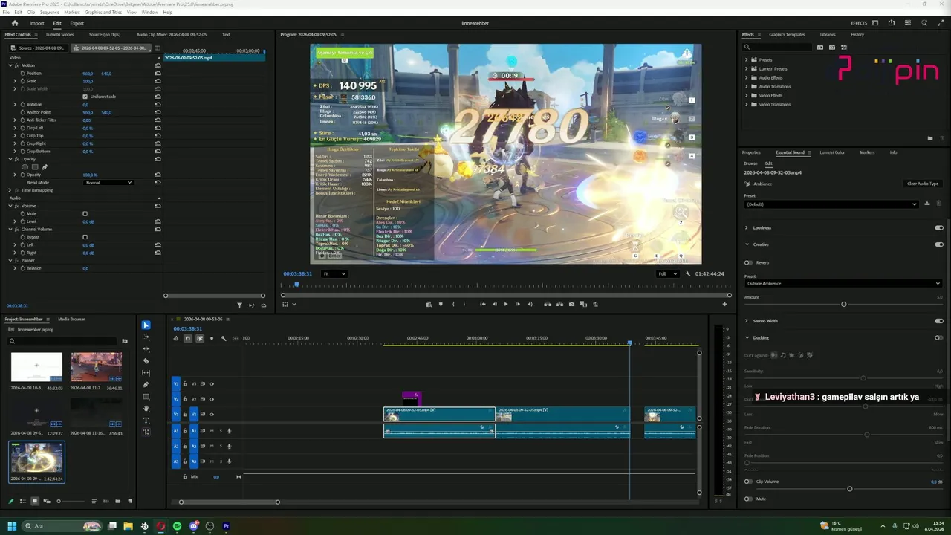Click Clear Audio Type button
Viewport: 951px width, 535px height.
point(923,184)
